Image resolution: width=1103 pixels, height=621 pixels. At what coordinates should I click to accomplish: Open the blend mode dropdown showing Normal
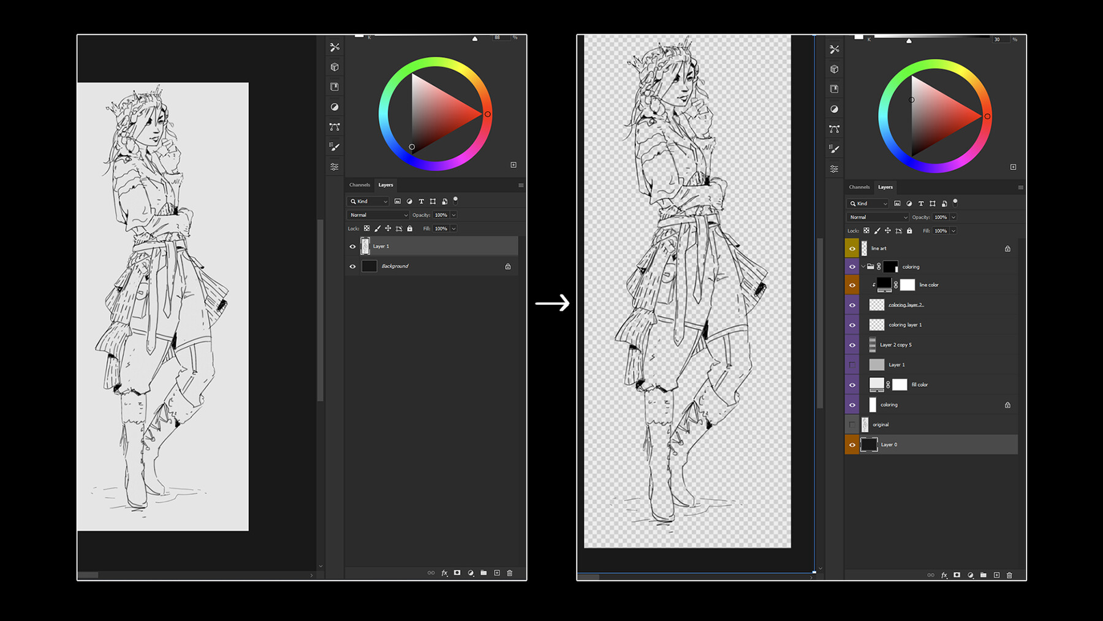click(377, 215)
